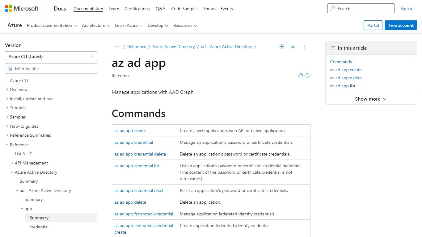Click the Microsoft logo
422x237 pixels.
(22, 9)
